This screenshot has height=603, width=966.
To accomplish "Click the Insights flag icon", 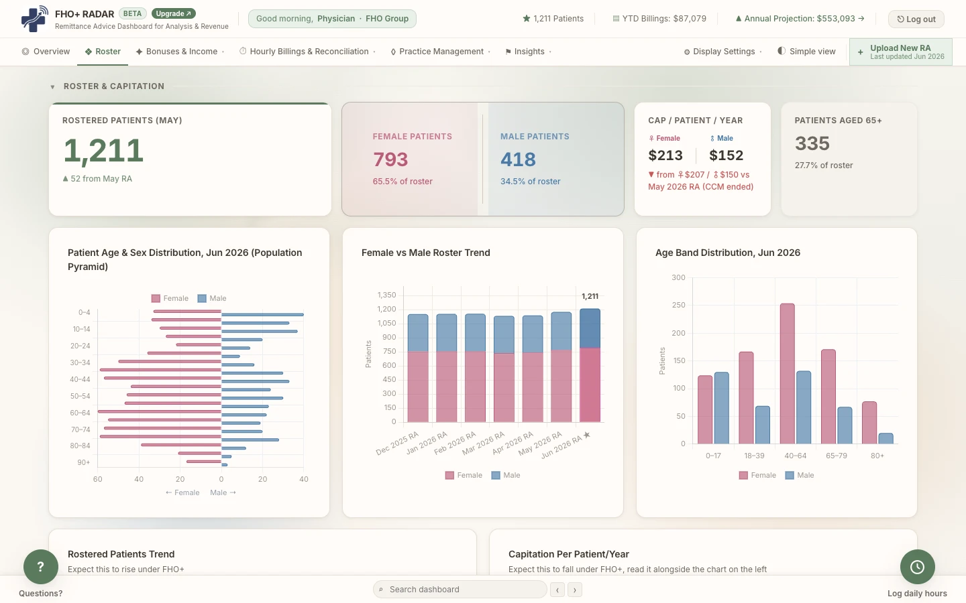I will tap(508, 52).
